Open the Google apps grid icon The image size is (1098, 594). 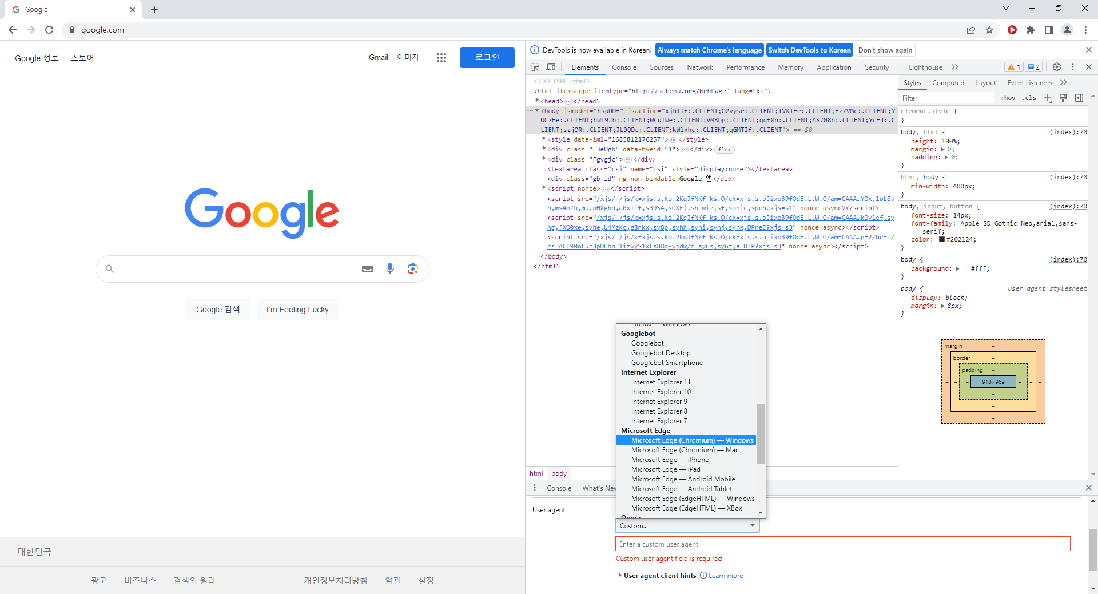point(441,58)
